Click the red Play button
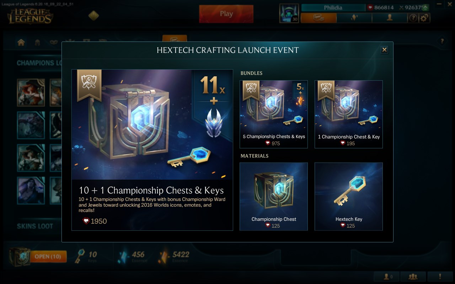Viewport: 455px width, 284px height. [x=226, y=14]
